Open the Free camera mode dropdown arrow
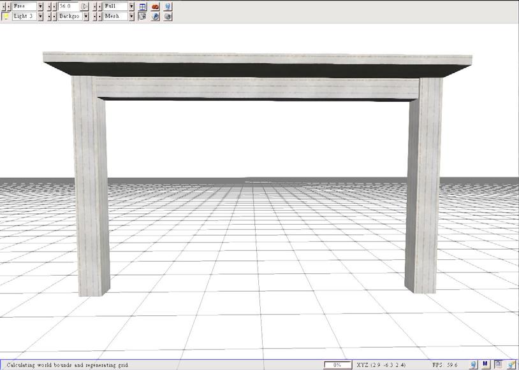 click(40, 6)
